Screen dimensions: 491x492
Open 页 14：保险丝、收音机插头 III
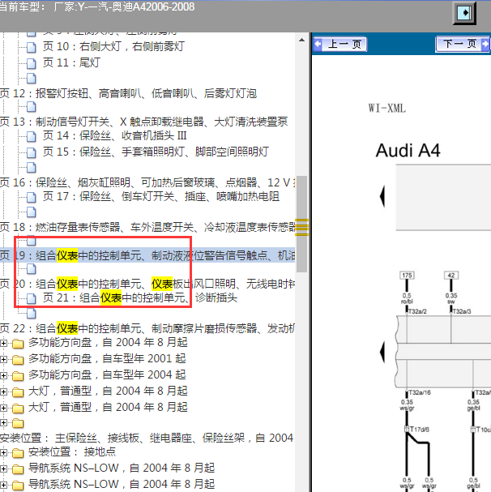pos(115,136)
